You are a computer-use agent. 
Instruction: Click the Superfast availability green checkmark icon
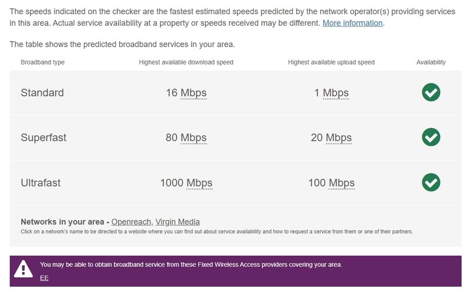431,137
